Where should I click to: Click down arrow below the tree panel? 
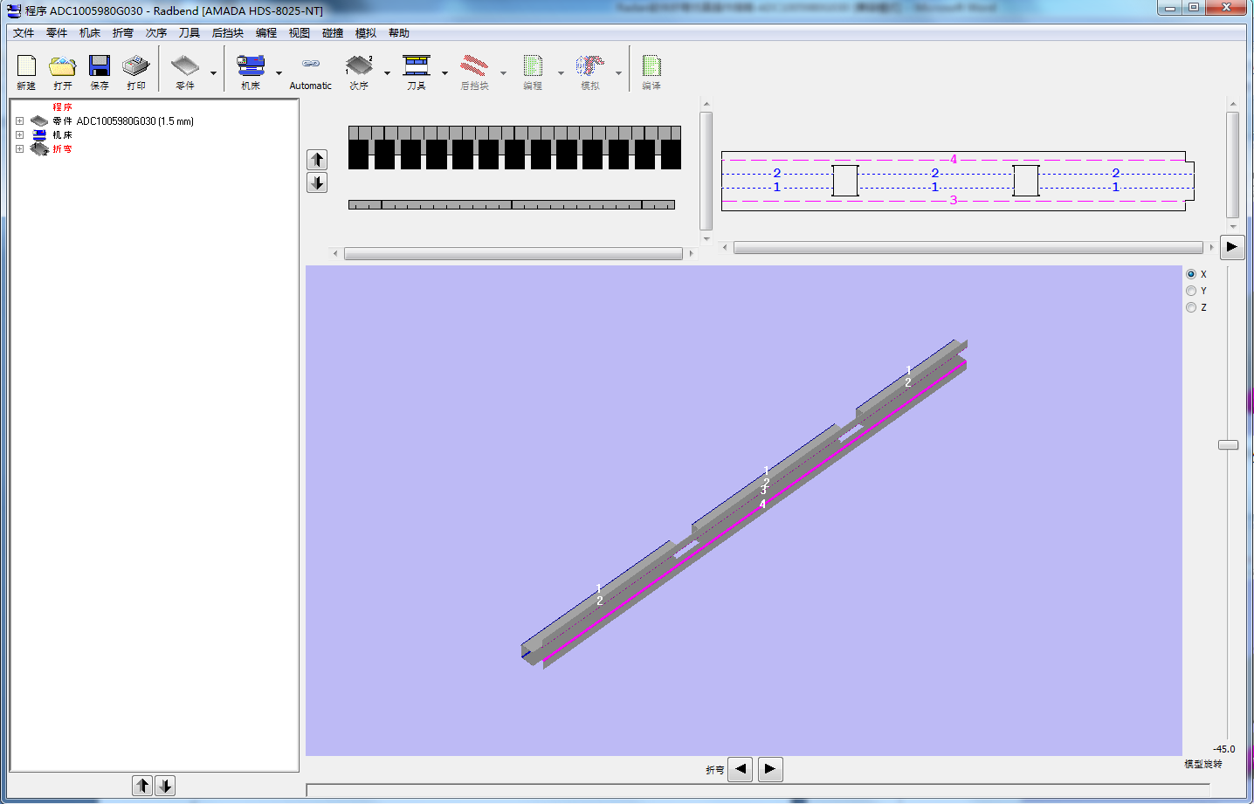[x=165, y=786]
